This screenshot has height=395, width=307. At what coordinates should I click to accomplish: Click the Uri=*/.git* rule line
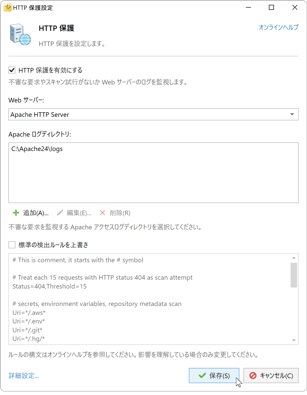28,330
